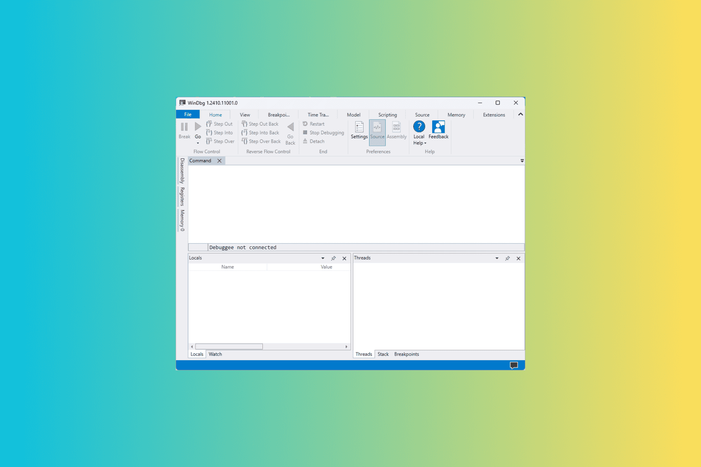Open the Command window tab list dropdown
This screenshot has width=701, height=467.
tap(522, 161)
